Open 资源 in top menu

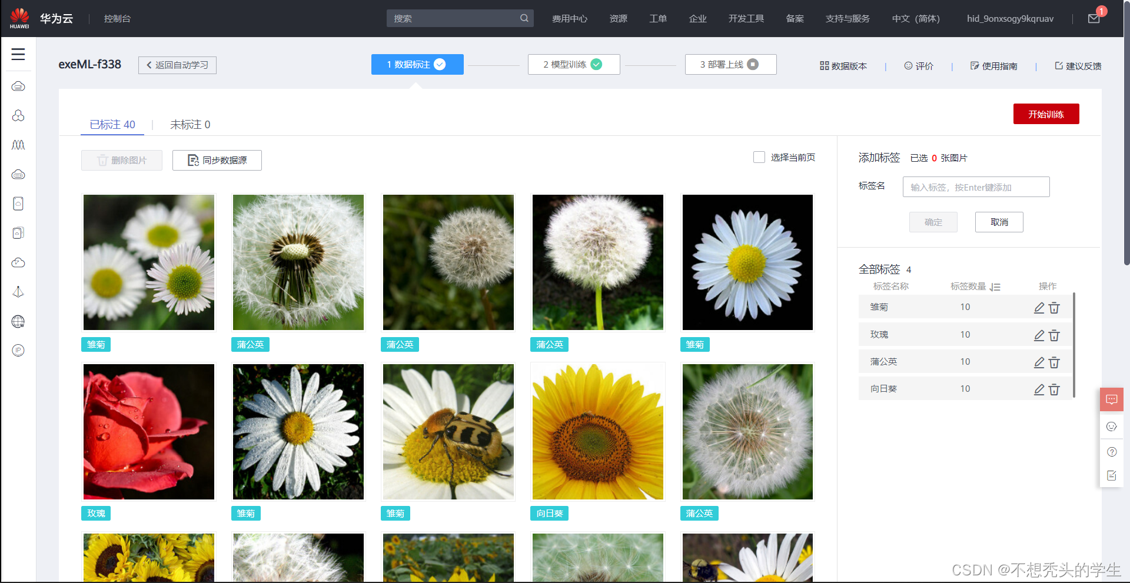pos(618,18)
